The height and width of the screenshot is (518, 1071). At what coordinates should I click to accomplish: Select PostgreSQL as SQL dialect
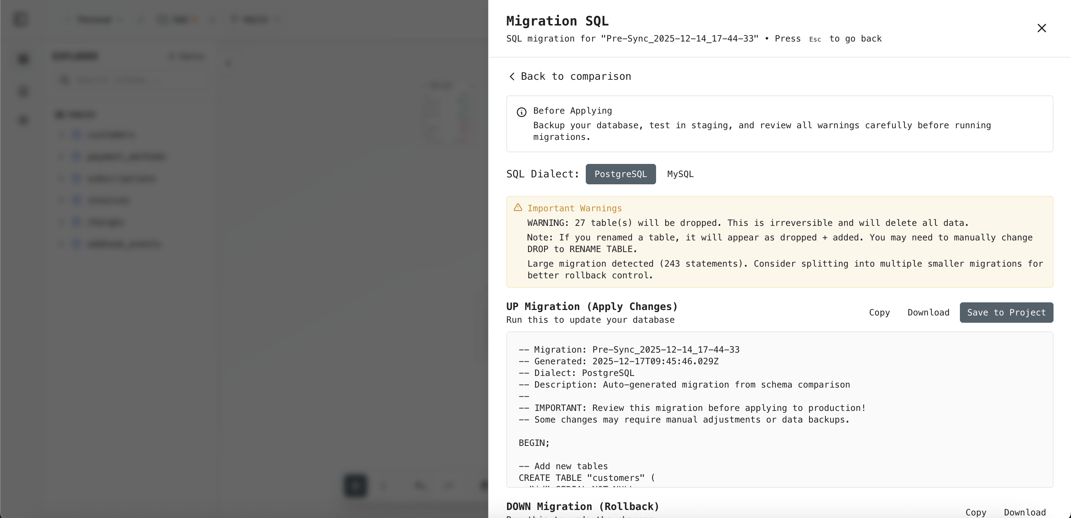click(620, 174)
